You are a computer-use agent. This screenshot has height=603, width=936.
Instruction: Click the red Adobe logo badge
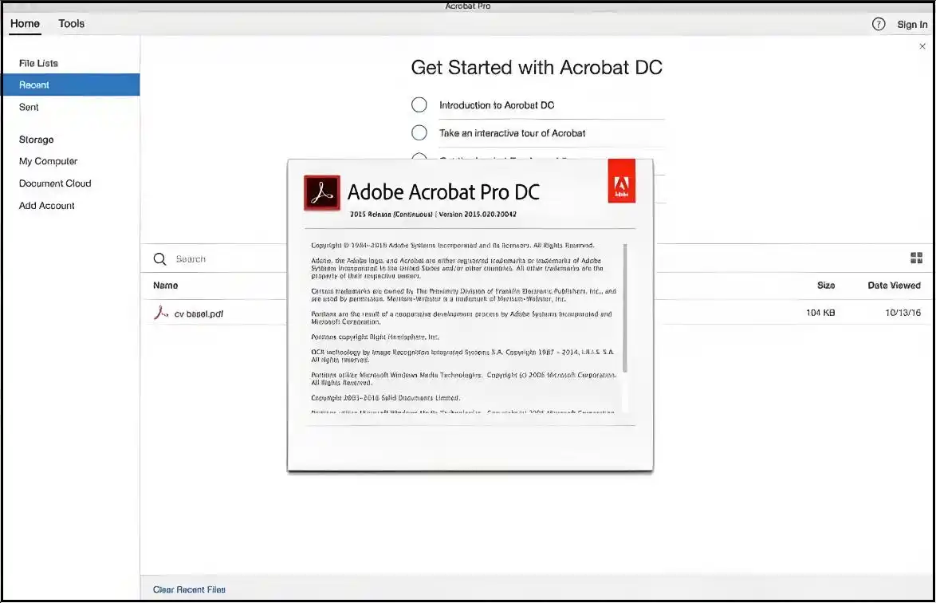(621, 181)
